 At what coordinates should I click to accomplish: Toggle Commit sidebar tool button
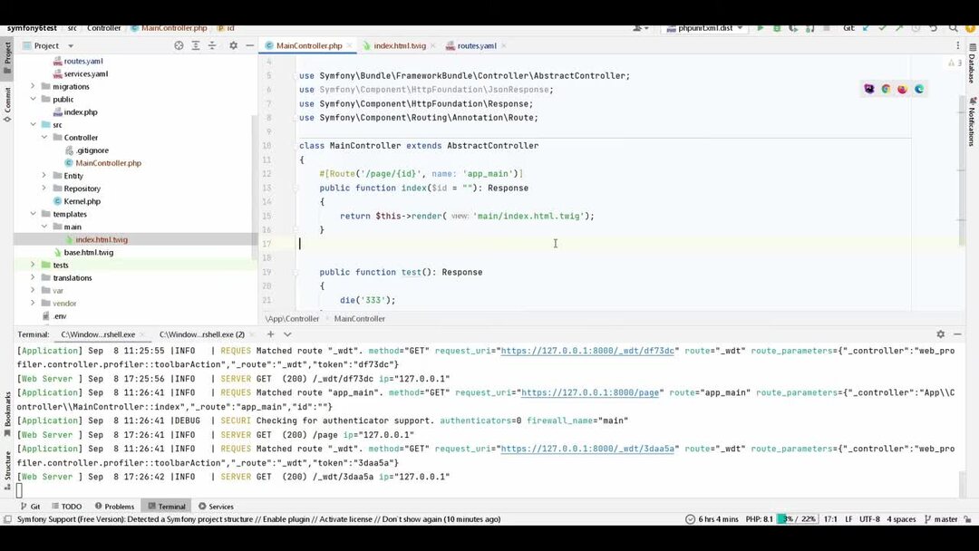pos(7,103)
